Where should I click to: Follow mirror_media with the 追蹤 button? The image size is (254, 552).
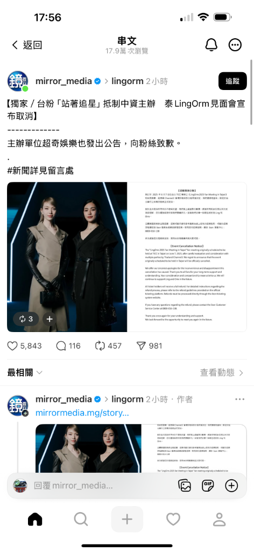(232, 81)
